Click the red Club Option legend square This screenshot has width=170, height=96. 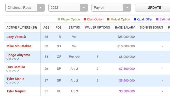[85, 19]
